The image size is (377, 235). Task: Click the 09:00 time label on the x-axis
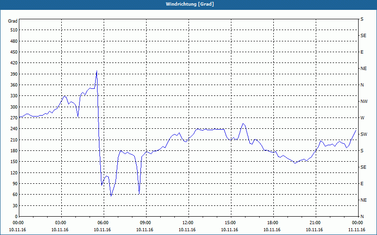pyautogui.click(x=145, y=222)
